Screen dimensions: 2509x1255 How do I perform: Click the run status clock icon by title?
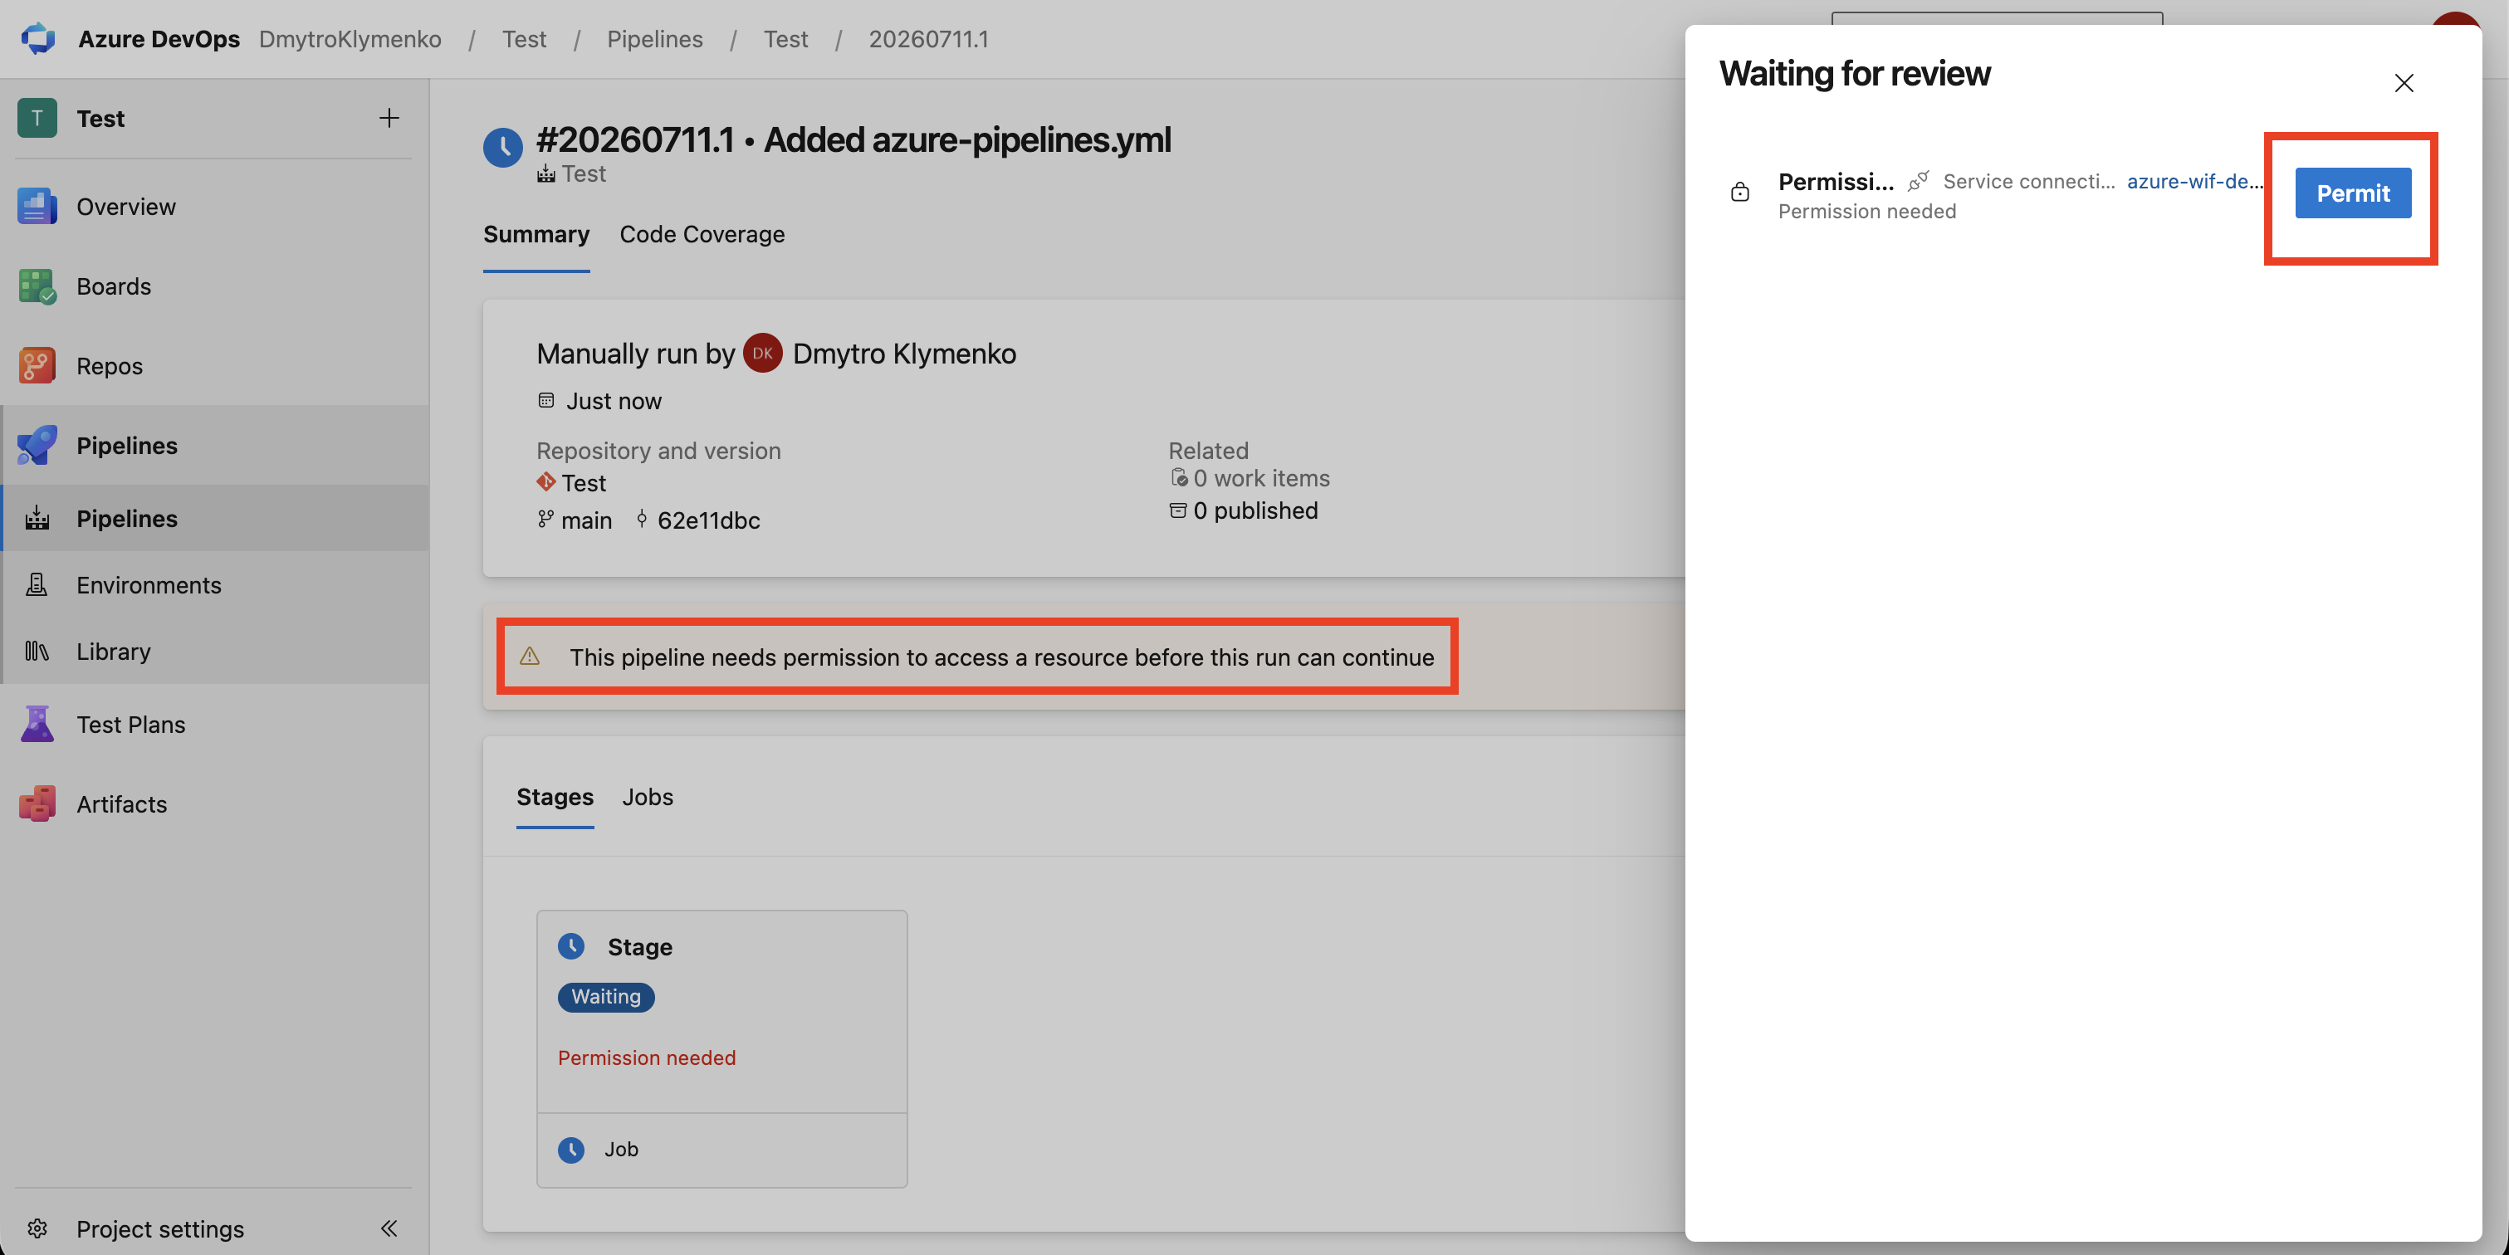504,147
